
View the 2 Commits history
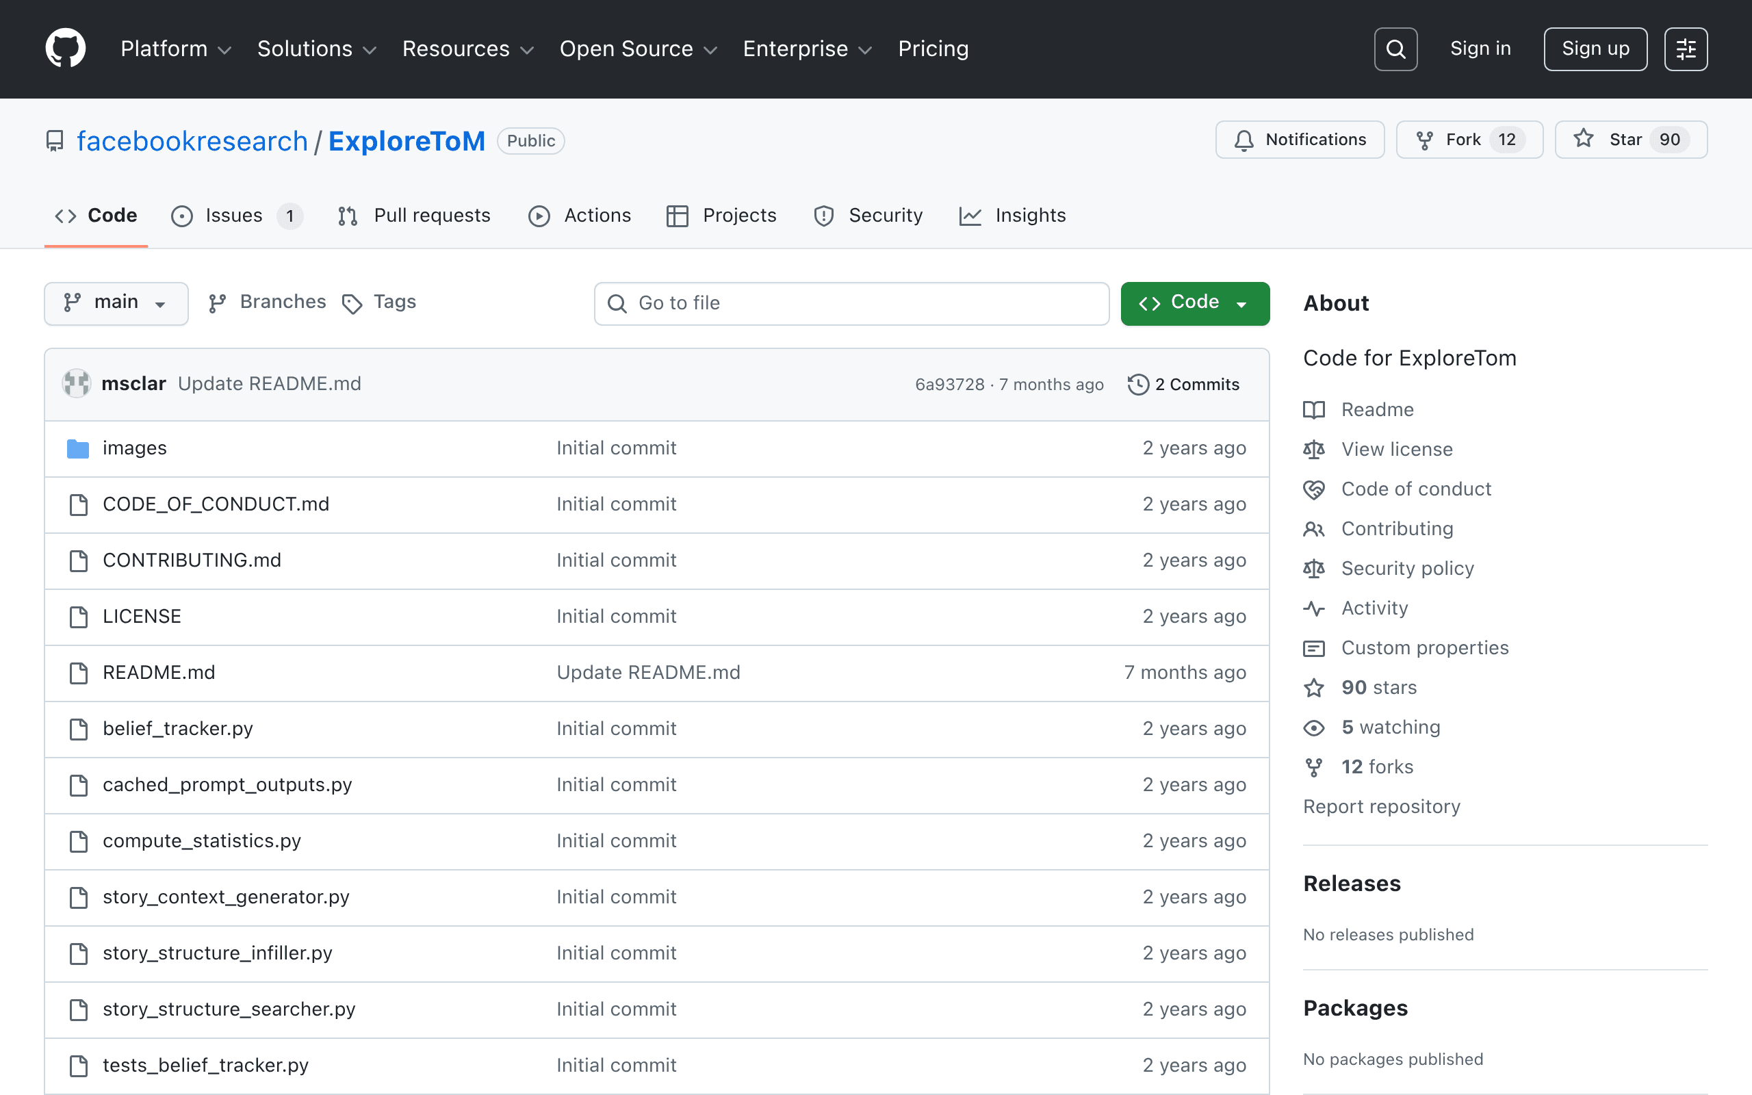pyautogui.click(x=1184, y=385)
